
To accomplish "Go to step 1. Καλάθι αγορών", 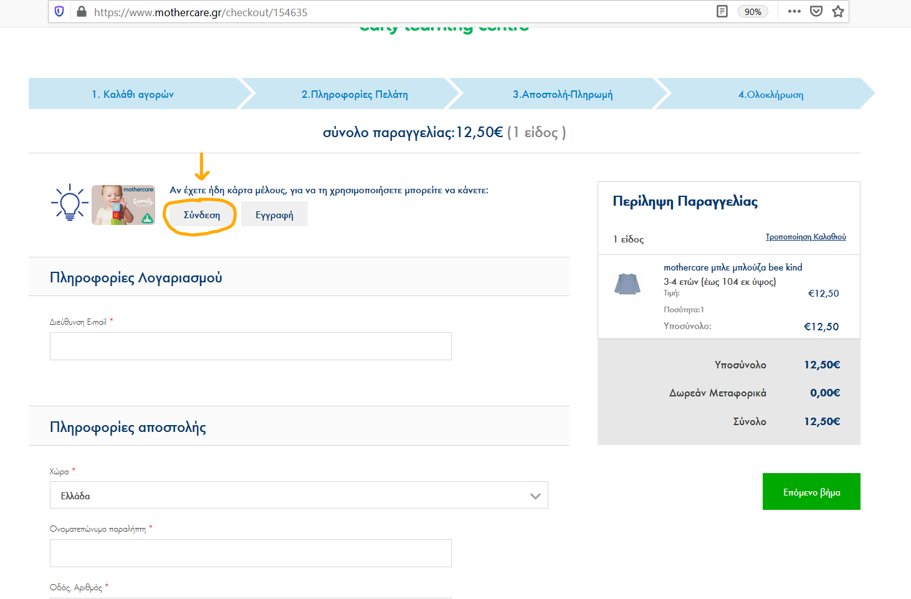I will (x=133, y=94).
